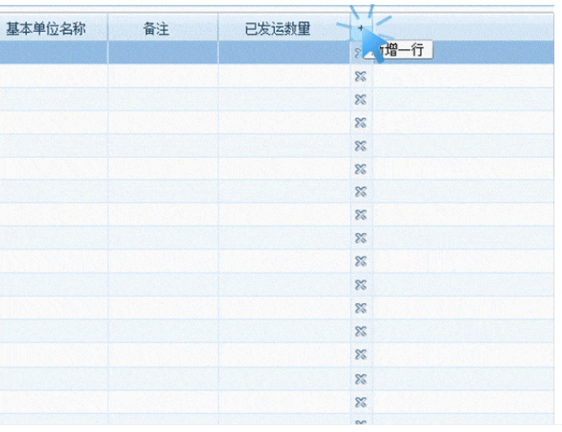Screen dimensions: 562x432
Task: Select 已发运数量 cell in highlighted first row
Action: click(283, 53)
